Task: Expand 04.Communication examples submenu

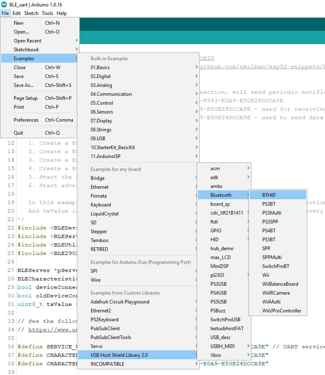Action: 111,94
